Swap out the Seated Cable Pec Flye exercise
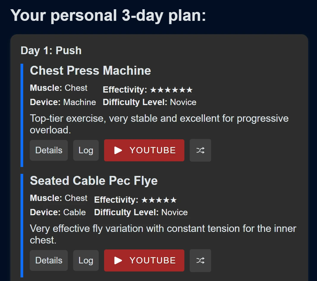This screenshot has height=281, width=317. [x=200, y=260]
